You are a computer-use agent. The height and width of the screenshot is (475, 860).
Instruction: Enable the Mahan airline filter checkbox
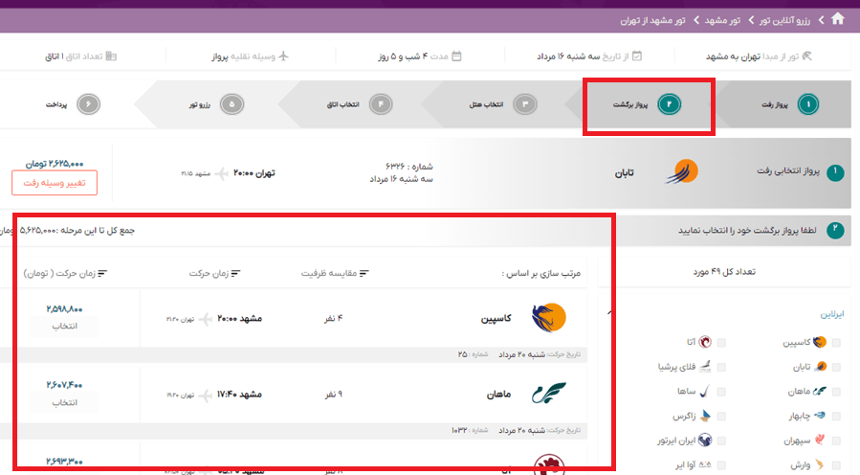pos(836,392)
